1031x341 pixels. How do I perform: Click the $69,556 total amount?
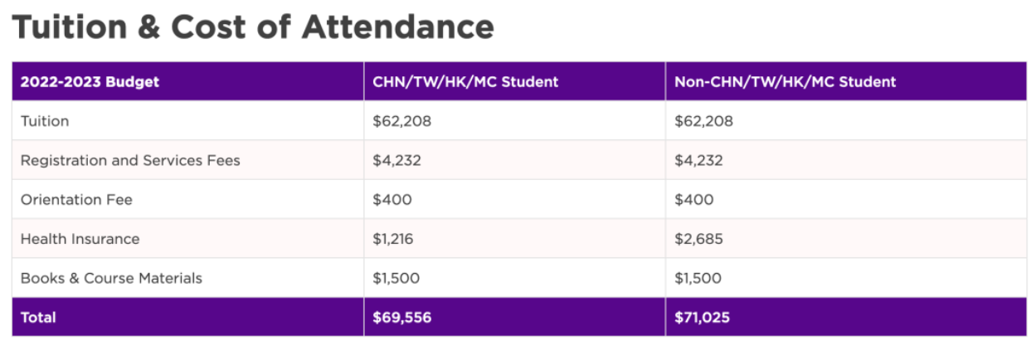402,318
